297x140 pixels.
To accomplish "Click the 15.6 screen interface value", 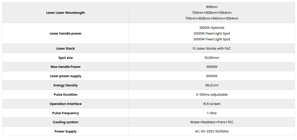I will (212, 104).
